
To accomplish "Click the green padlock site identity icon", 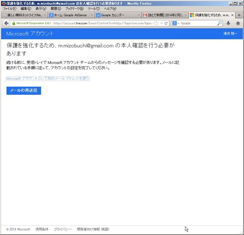I will coord(14,23).
